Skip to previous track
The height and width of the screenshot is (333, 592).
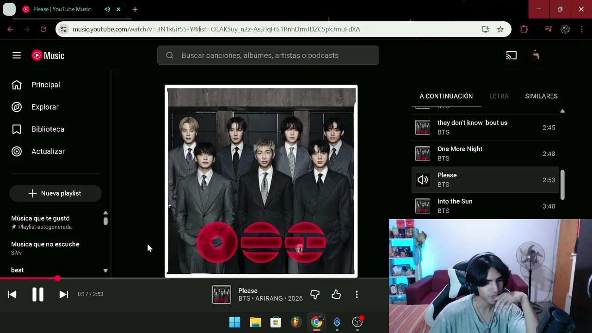12,294
